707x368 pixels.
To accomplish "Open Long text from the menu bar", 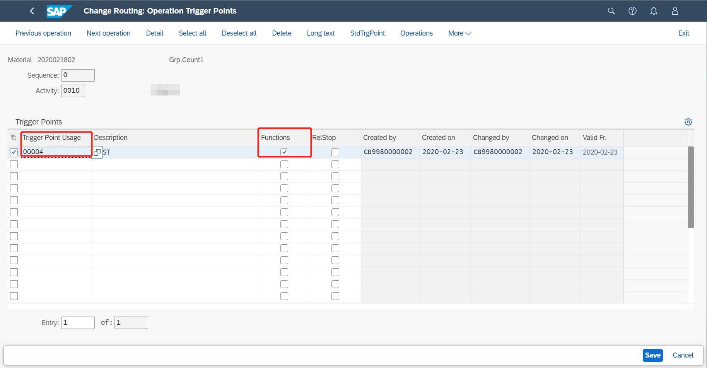I will point(320,33).
